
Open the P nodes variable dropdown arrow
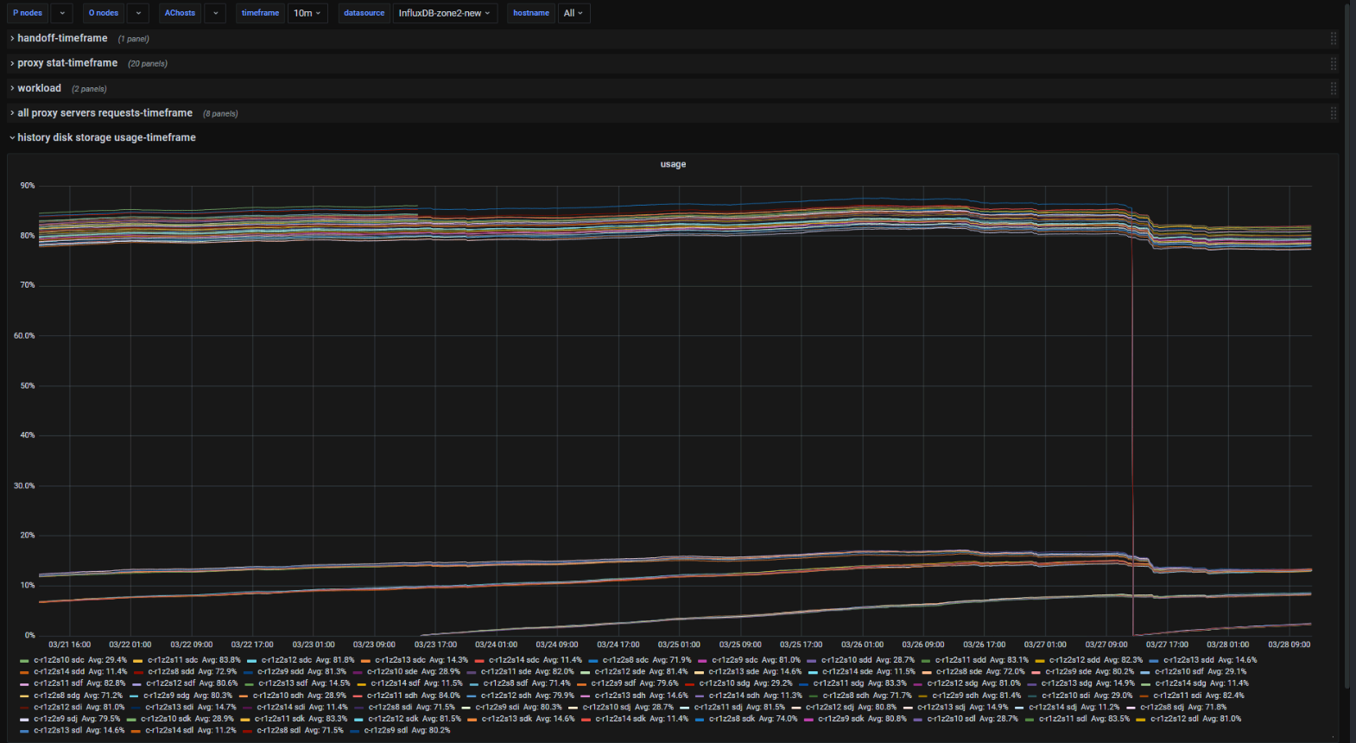[62, 13]
